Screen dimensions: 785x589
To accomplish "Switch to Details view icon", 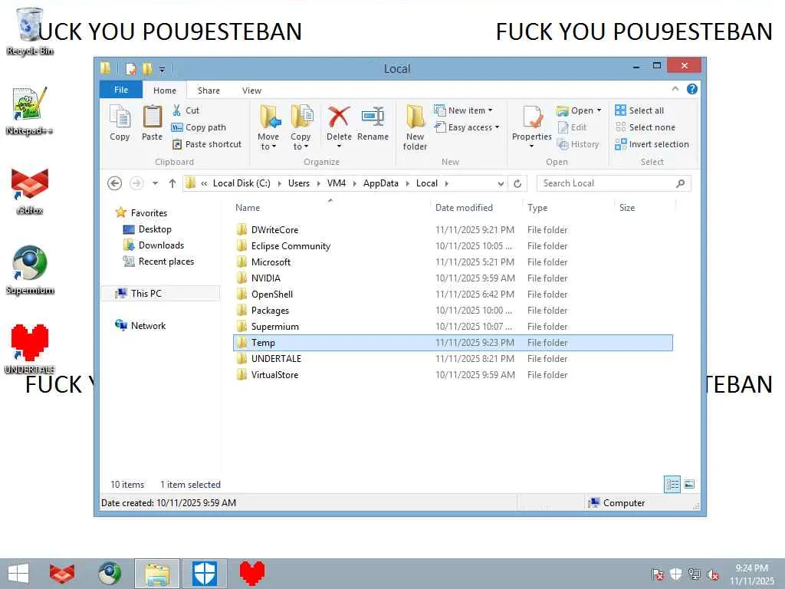I will click(x=672, y=485).
